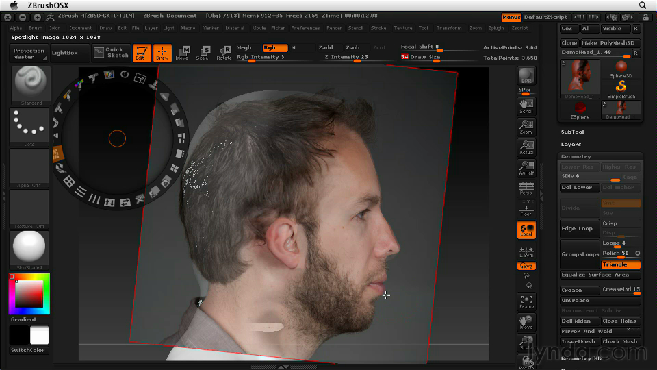Toggle the Floor grid

click(526, 209)
